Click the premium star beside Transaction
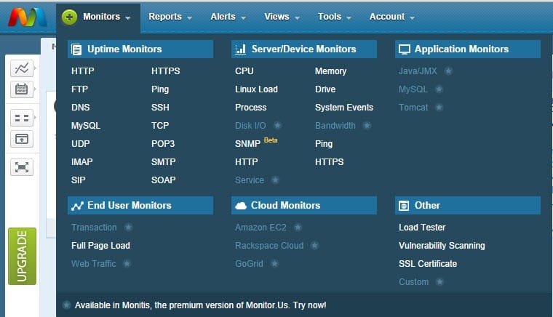Screen dimensions: 553x317 tap(128, 227)
